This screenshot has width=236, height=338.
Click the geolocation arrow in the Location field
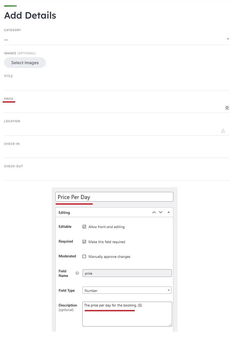[223, 130]
